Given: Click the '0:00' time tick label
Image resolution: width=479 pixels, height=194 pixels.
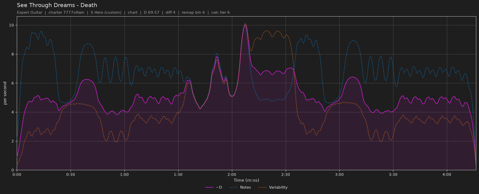Looking at the screenshot, I should click(17, 174).
